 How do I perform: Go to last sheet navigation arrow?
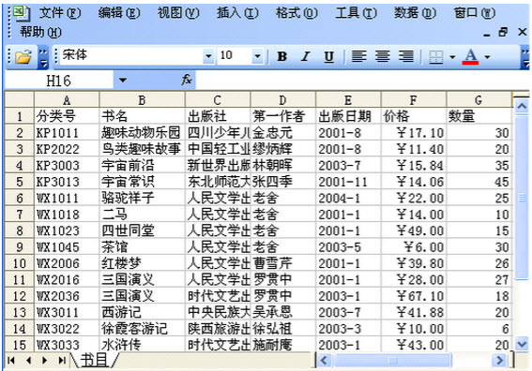pyautogui.click(x=62, y=360)
